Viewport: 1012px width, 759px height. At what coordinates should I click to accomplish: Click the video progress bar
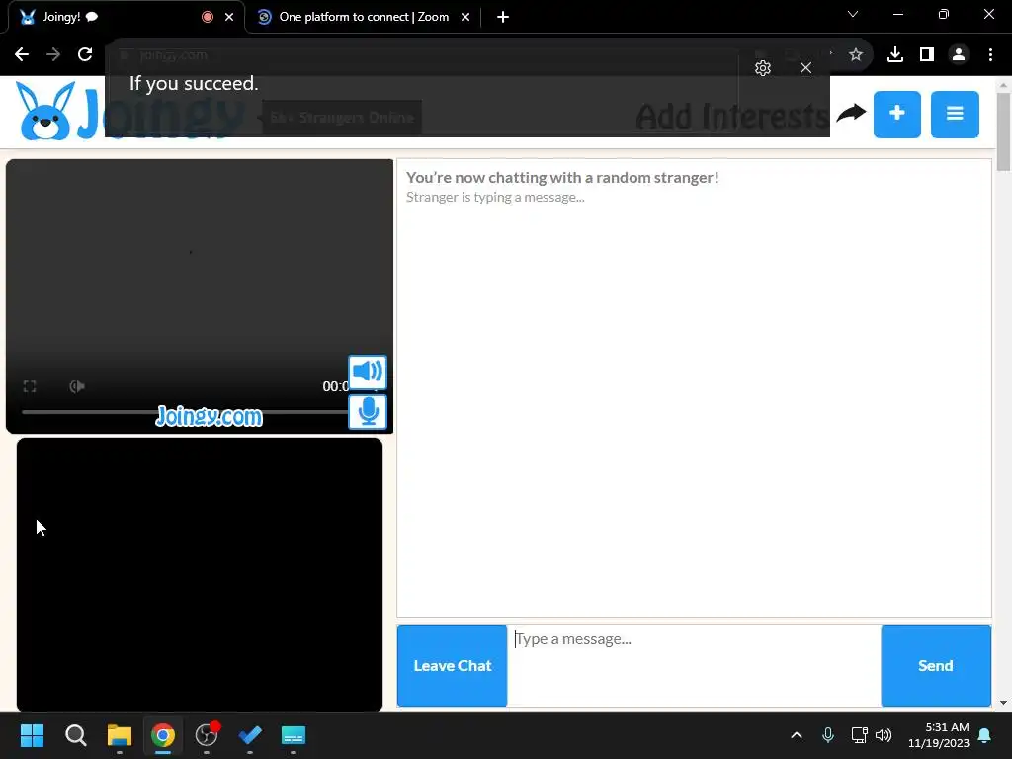pos(185,412)
